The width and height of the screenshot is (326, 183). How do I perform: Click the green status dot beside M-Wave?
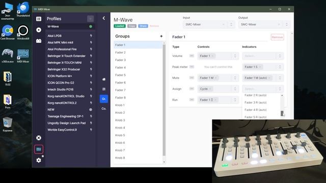[x=91, y=26]
